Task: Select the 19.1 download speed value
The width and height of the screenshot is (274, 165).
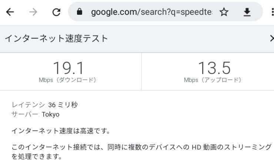Action: click(68, 68)
